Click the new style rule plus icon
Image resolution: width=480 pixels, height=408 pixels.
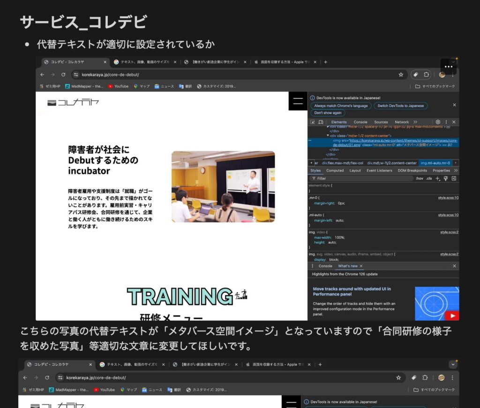[438, 178]
